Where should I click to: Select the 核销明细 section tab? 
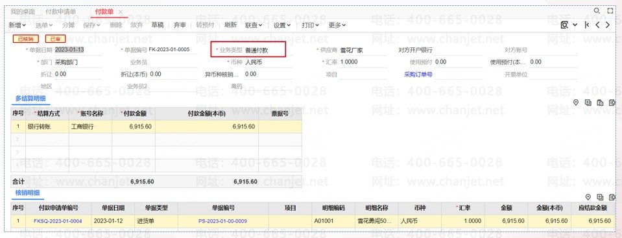click(x=27, y=193)
